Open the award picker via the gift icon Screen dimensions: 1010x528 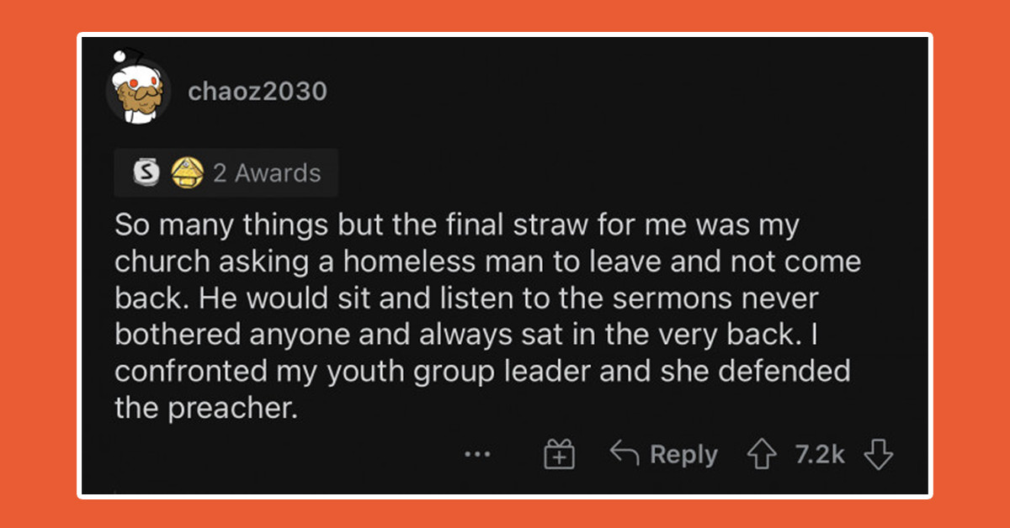tap(561, 454)
